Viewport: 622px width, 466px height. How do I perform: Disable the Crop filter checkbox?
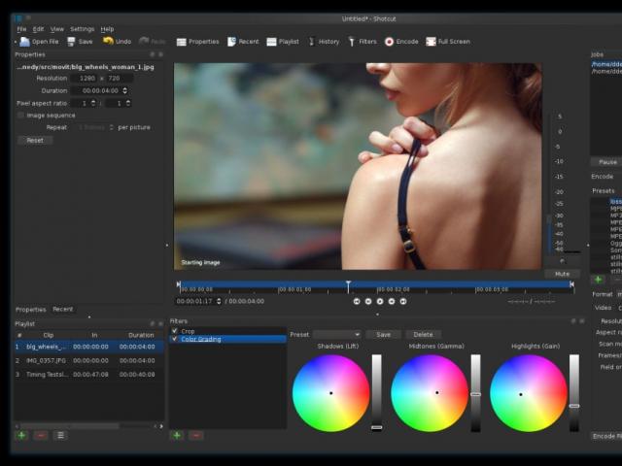(x=175, y=331)
